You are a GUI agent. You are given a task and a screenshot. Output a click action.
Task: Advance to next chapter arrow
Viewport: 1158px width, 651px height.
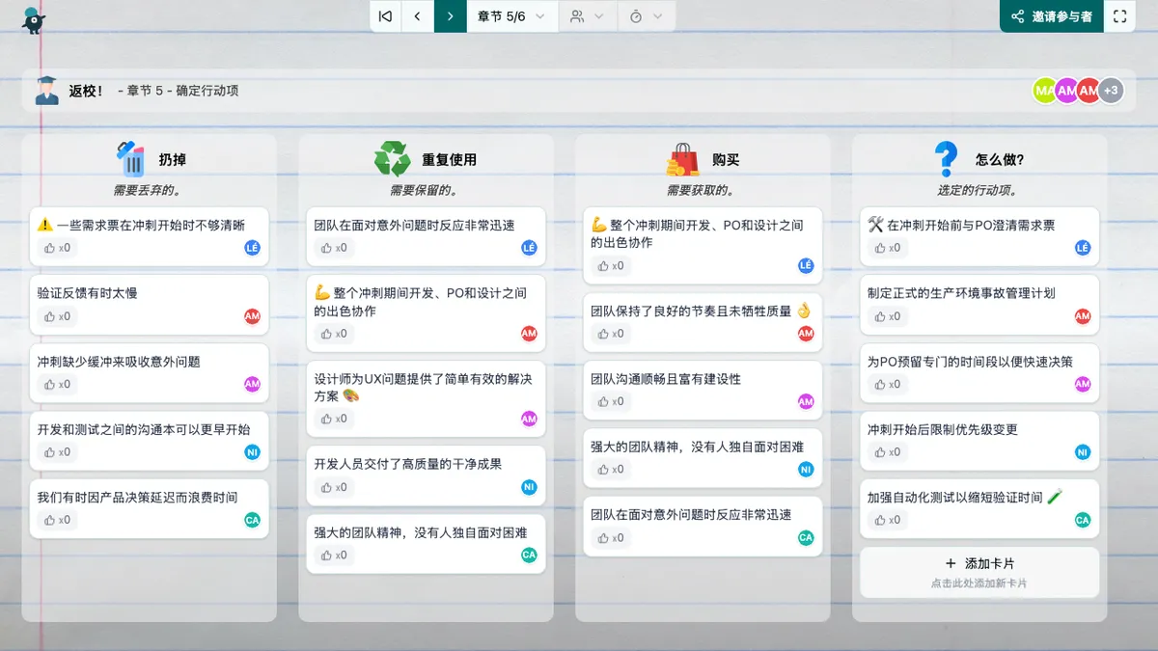click(450, 16)
